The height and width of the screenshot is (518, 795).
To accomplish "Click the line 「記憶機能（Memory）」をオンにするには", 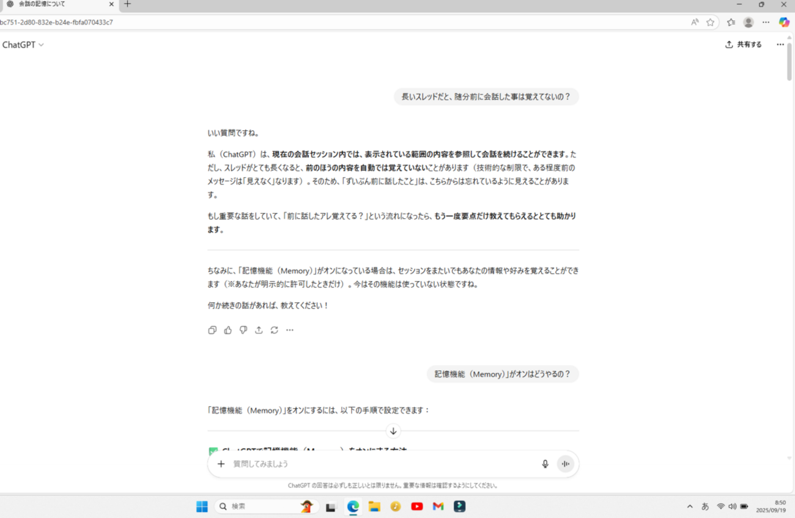I will click(319, 410).
